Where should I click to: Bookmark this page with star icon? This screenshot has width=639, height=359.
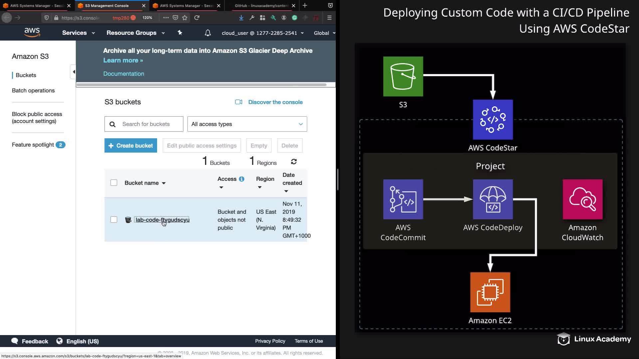coord(185,18)
